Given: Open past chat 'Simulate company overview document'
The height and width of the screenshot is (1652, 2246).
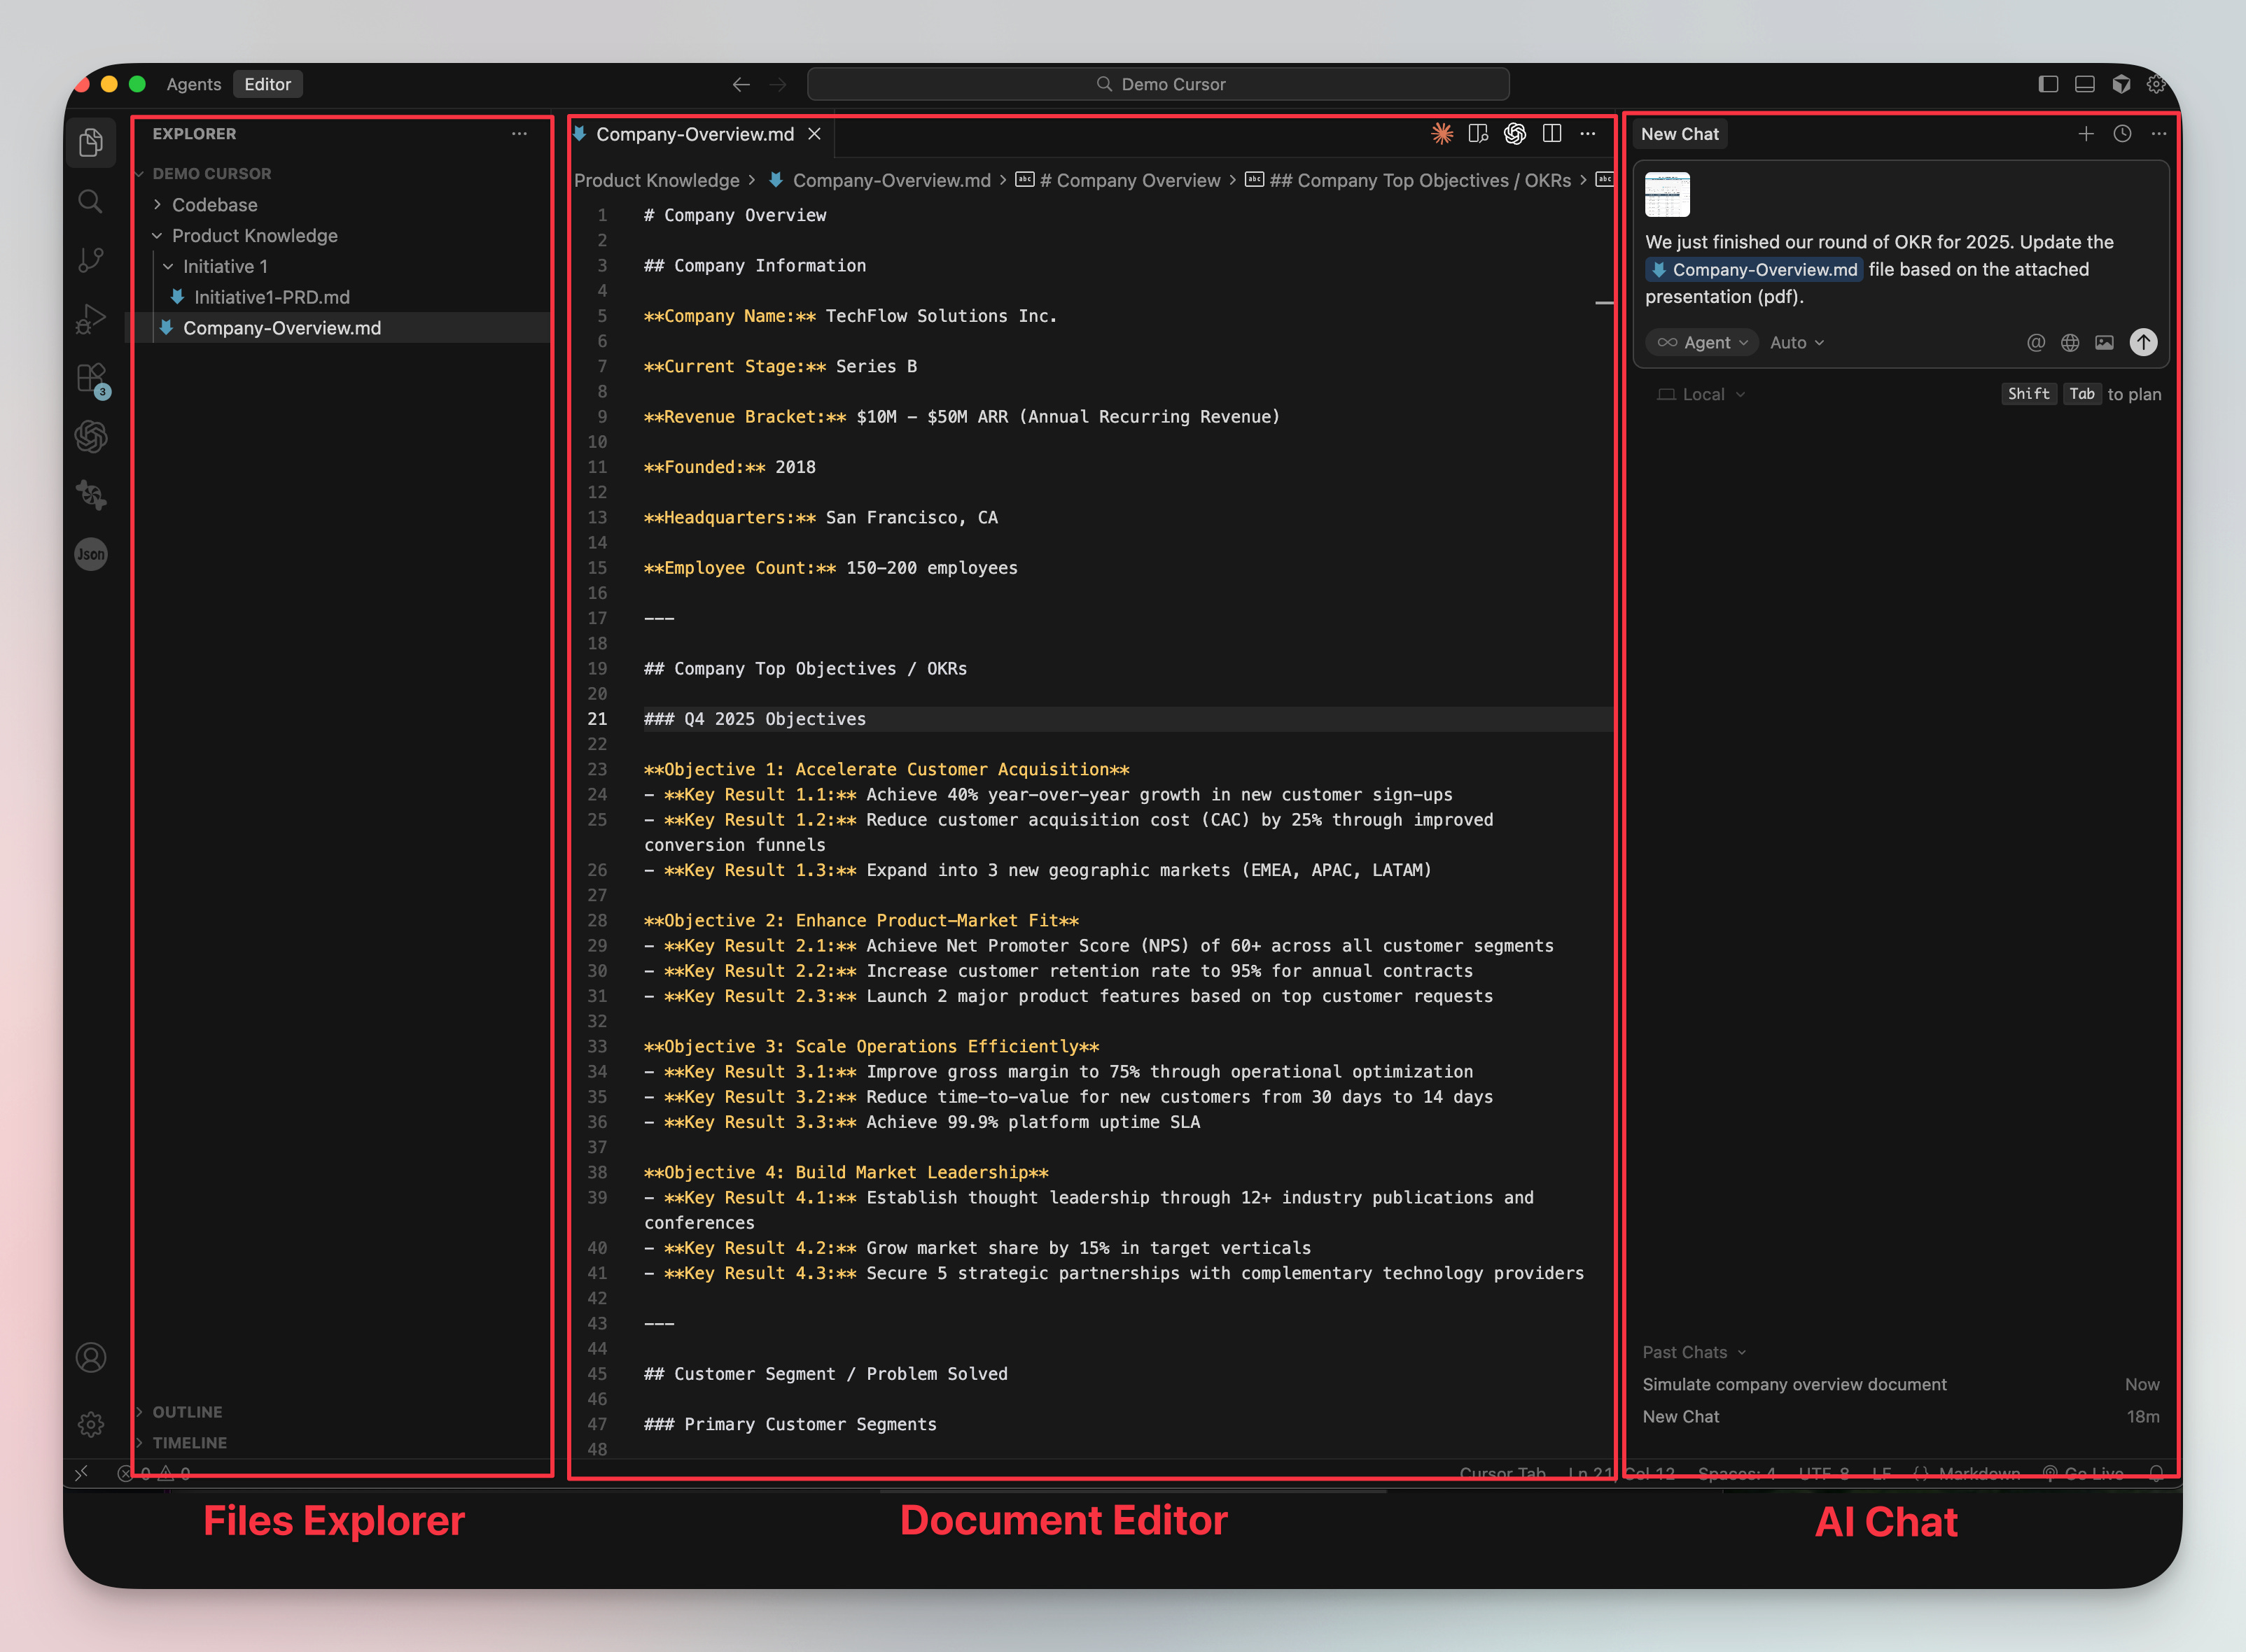Looking at the screenshot, I should 1794,1384.
